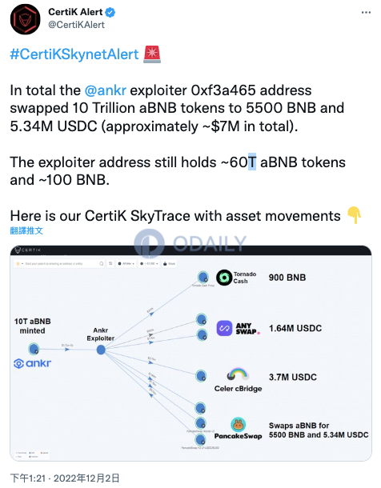Click the SkyTrace address search field
The height and width of the screenshot is (488, 381).
point(59,264)
